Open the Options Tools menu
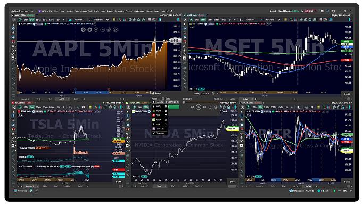 point(86,11)
